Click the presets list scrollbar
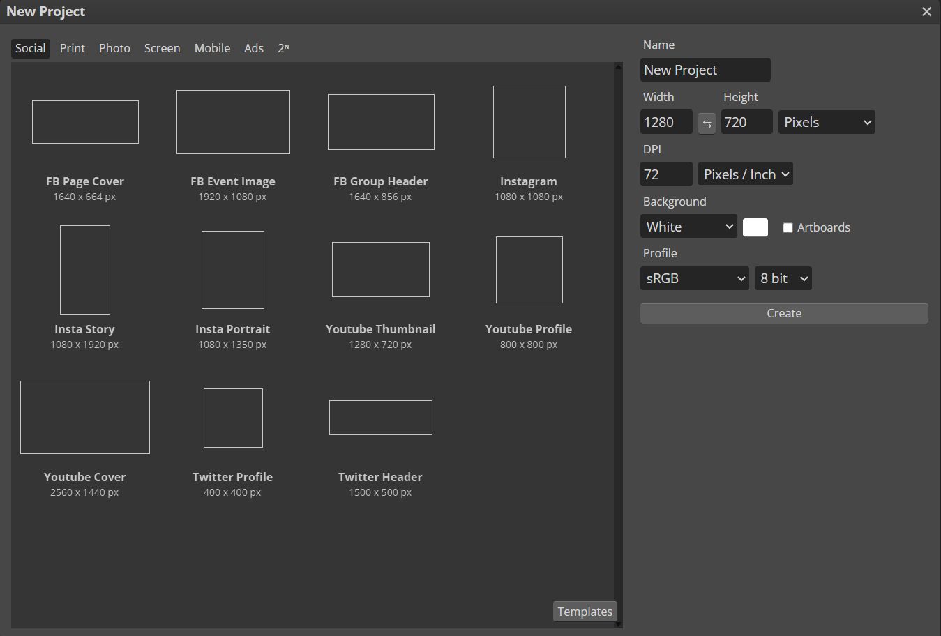Screen dimensions: 941x636 [618, 345]
